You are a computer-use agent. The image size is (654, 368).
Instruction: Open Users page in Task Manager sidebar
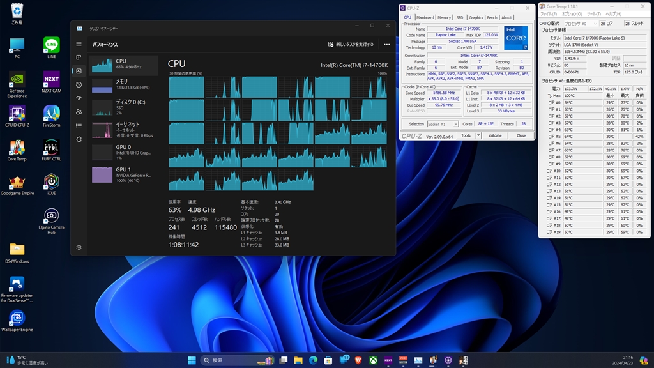79,112
